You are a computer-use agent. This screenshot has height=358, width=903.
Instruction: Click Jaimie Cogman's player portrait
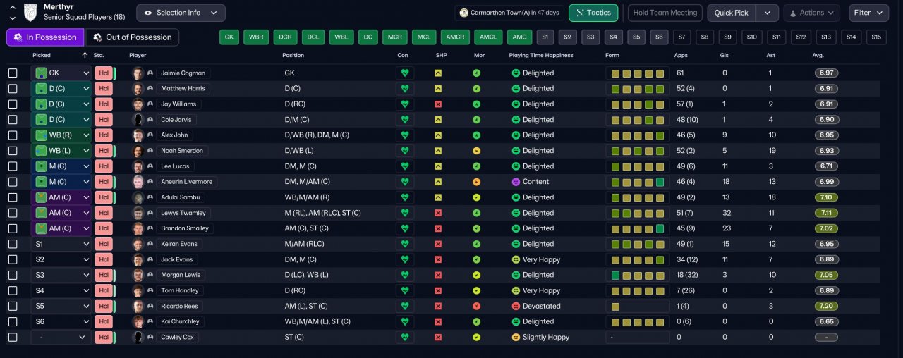pyautogui.click(x=138, y=73)
